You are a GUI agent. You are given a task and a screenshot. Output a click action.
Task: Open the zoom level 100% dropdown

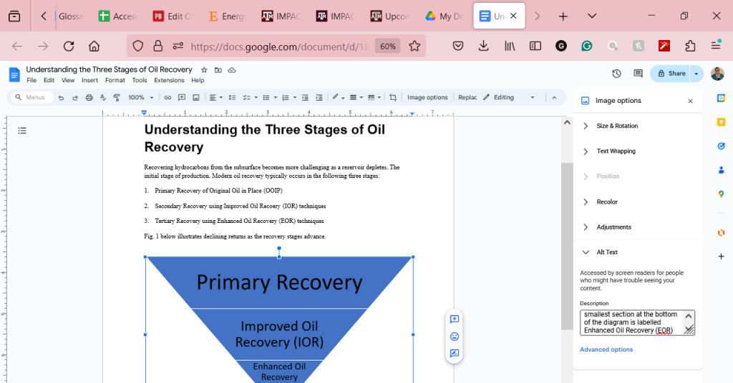pyautogui.click(x=141, y=97)
